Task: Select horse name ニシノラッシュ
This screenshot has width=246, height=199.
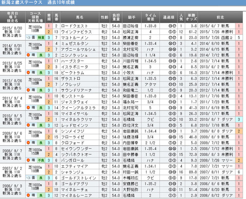Action: pyautogui.click(x=74, y=55)
